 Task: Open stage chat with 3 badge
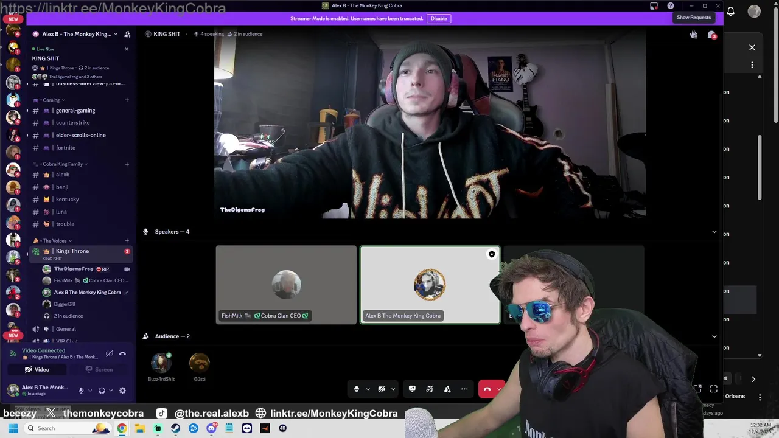(711, 35)
